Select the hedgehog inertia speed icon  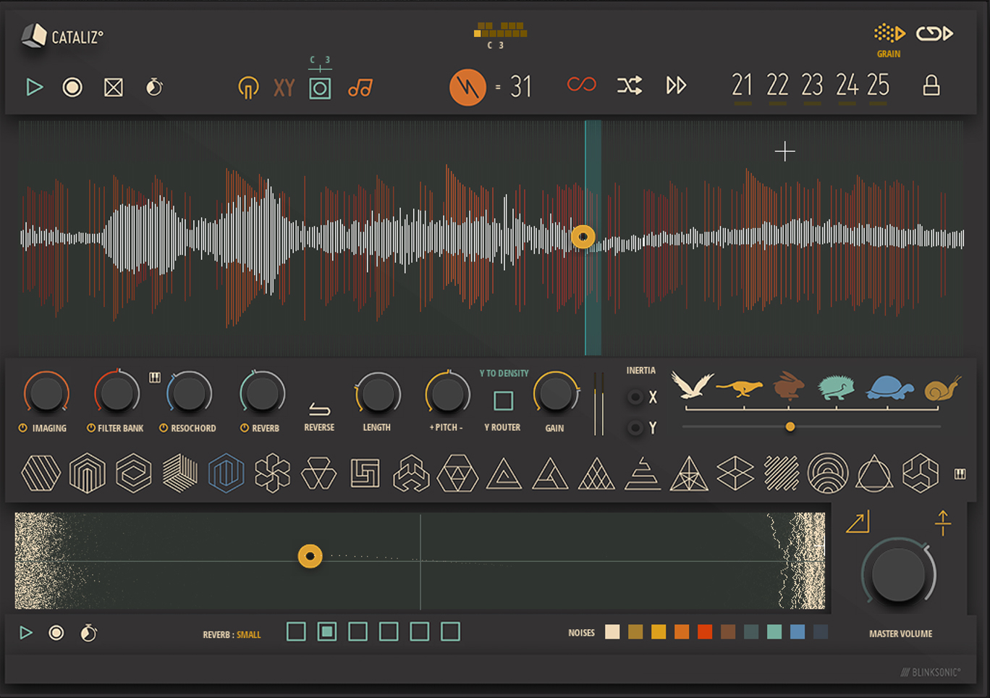tap(836, 388)
